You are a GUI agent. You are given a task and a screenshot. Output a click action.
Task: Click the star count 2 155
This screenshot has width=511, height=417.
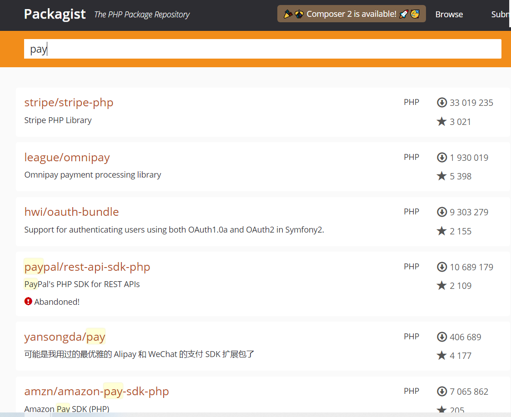pyautogui.click(x=461, y=231)
